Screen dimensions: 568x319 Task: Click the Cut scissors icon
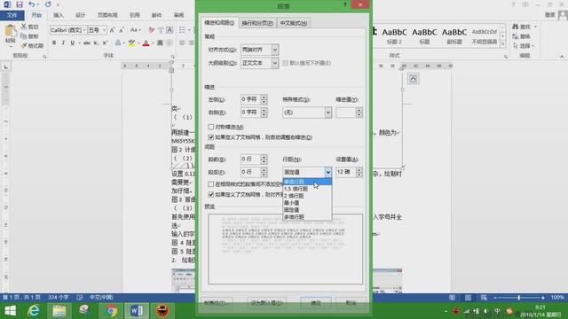click(x=24, y=27)
